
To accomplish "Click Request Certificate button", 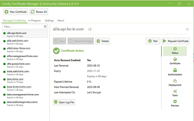I will 176,41.
